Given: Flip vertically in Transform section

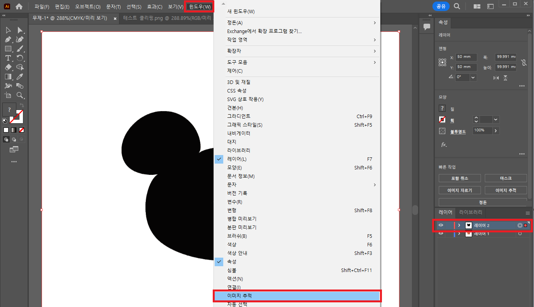Looking at the screenshot, I should 505,78.
